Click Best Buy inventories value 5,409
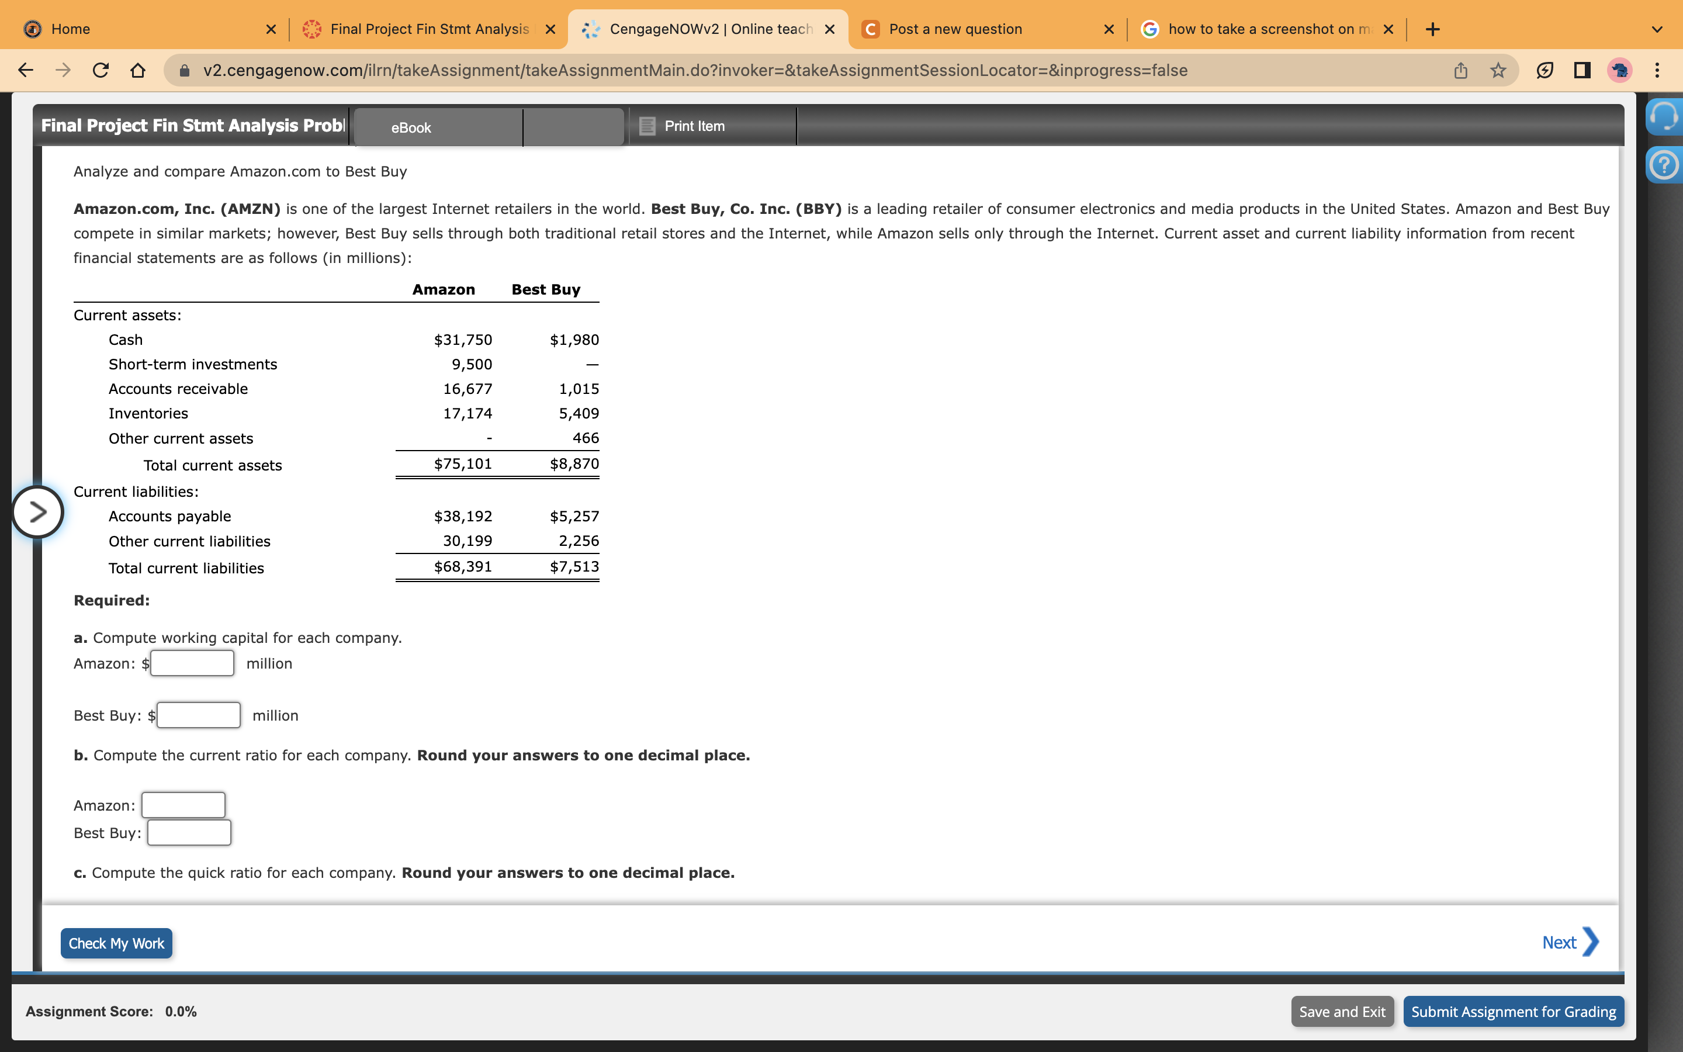 pos(579,413)
